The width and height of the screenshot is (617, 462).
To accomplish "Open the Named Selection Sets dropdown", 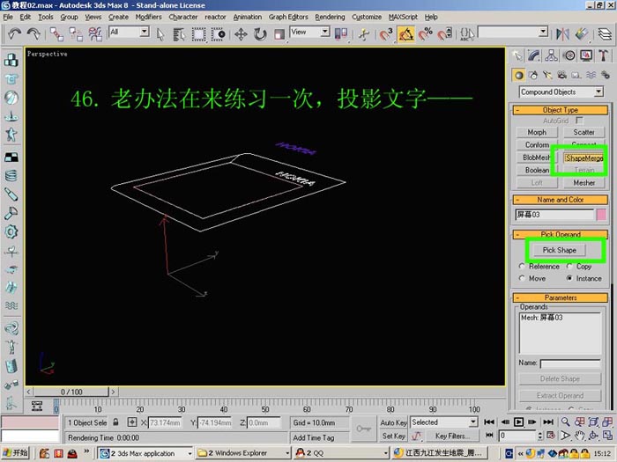I will click(513, 32).
